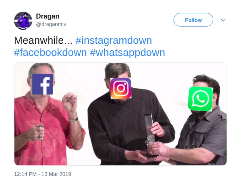Click the Facebook logo in the meme

tap(42, 84)
